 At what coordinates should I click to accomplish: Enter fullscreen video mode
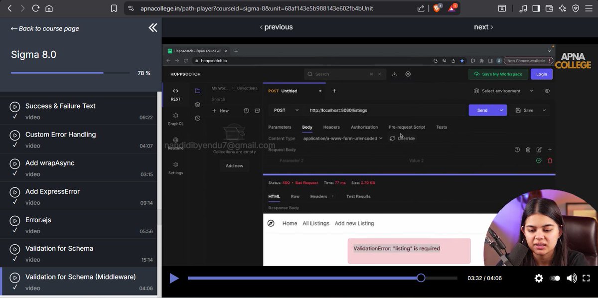[x=587, y=278]
